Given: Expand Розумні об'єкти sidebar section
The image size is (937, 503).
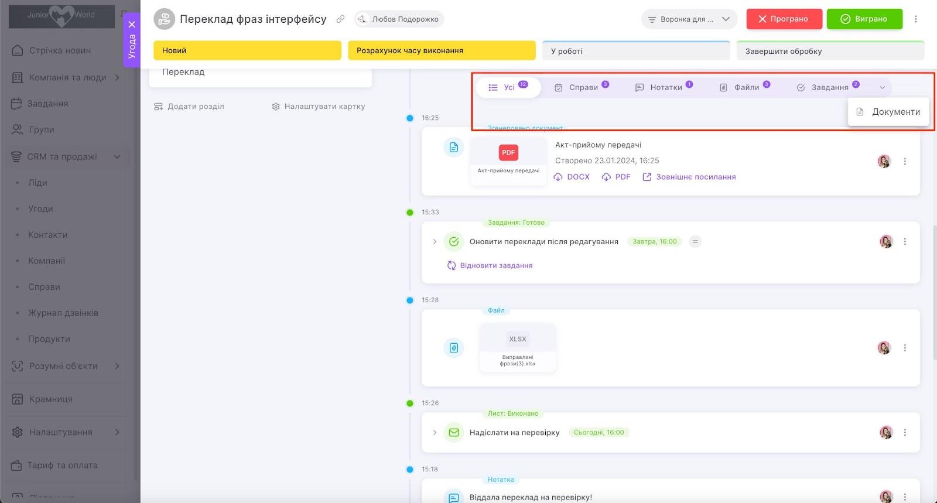Looking at the screenshot, I should click(x=117, y=366).
